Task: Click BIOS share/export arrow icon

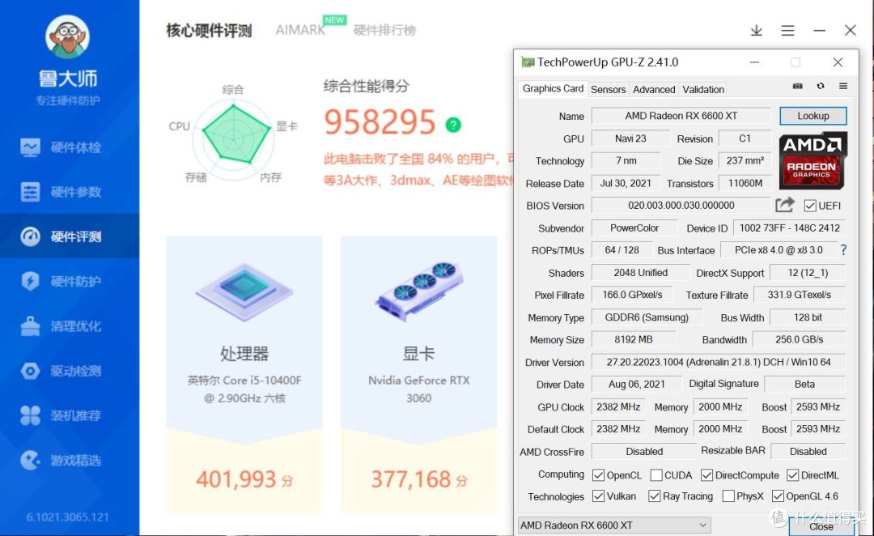Action: pos(785,206)
